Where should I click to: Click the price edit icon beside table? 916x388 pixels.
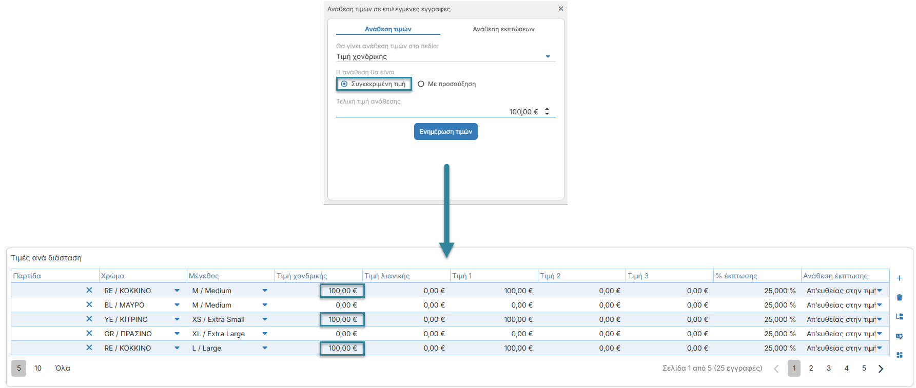pos(899,336)
